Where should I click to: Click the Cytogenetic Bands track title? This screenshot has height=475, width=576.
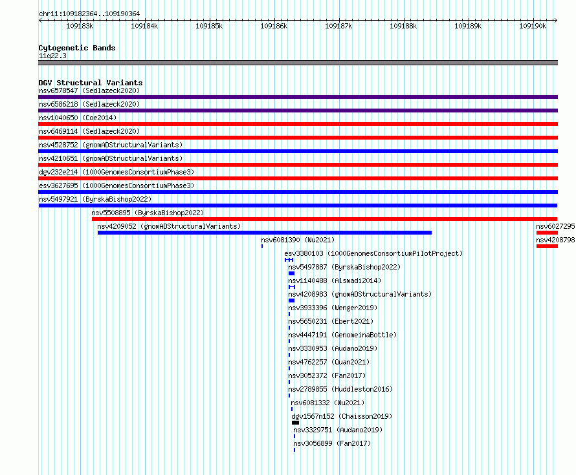(77, 48)
